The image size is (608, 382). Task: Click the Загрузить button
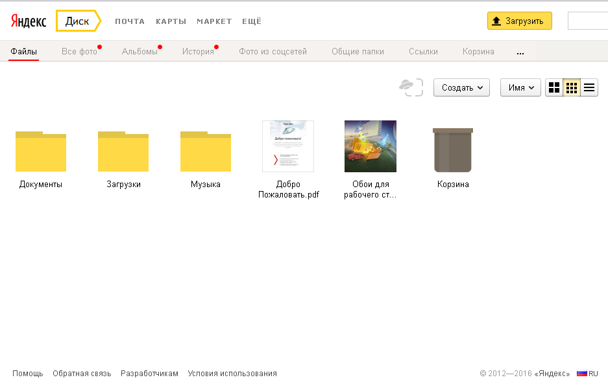[x=520, y=21]
